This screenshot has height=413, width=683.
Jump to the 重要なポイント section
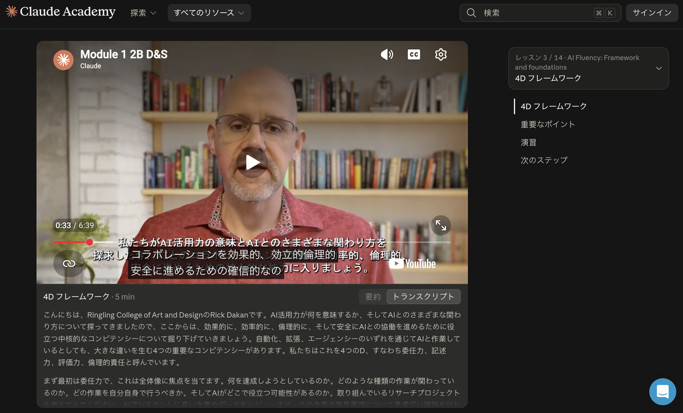[548, 125]
